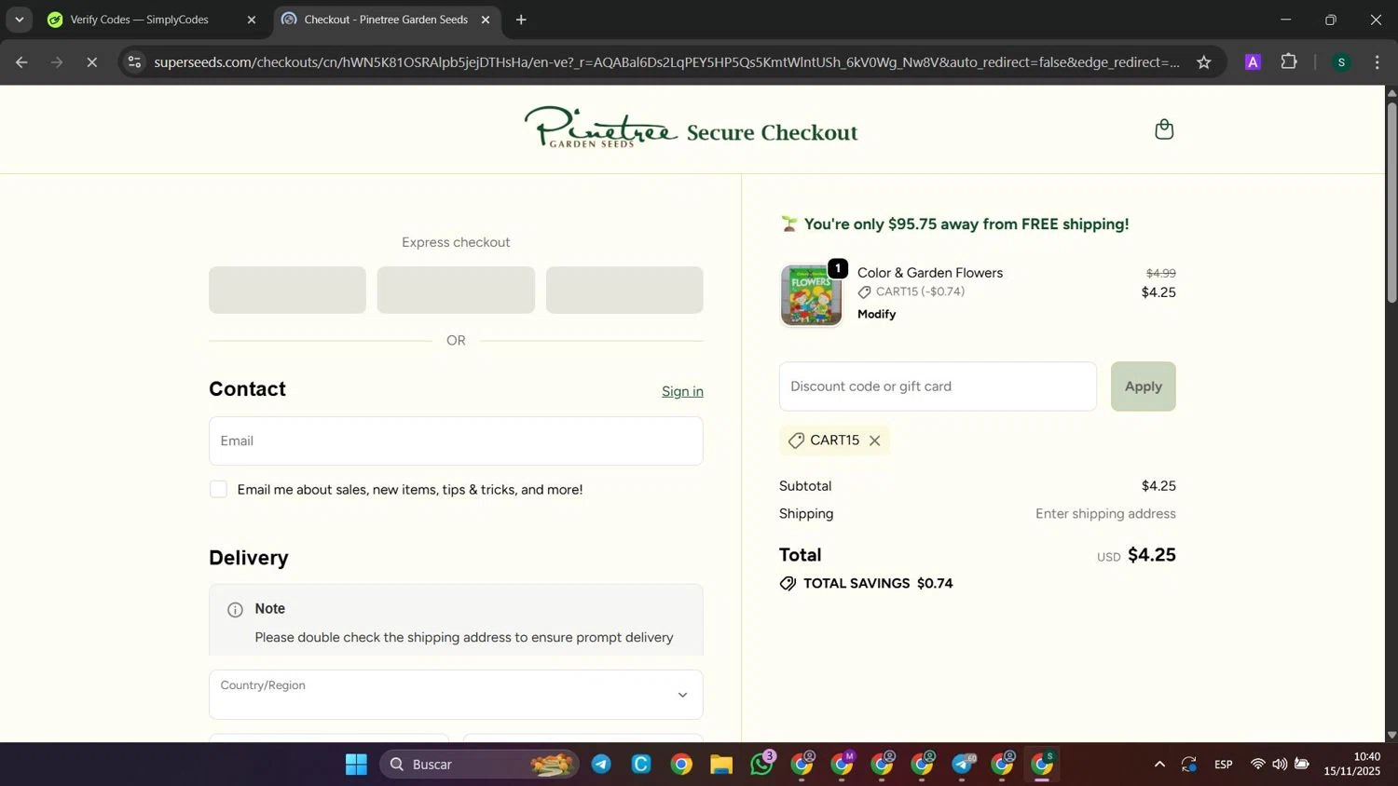The height and width of the screenshot is (786, 1398).
Task: Click the Apply discount button
Action: (x=1143, y=386)
